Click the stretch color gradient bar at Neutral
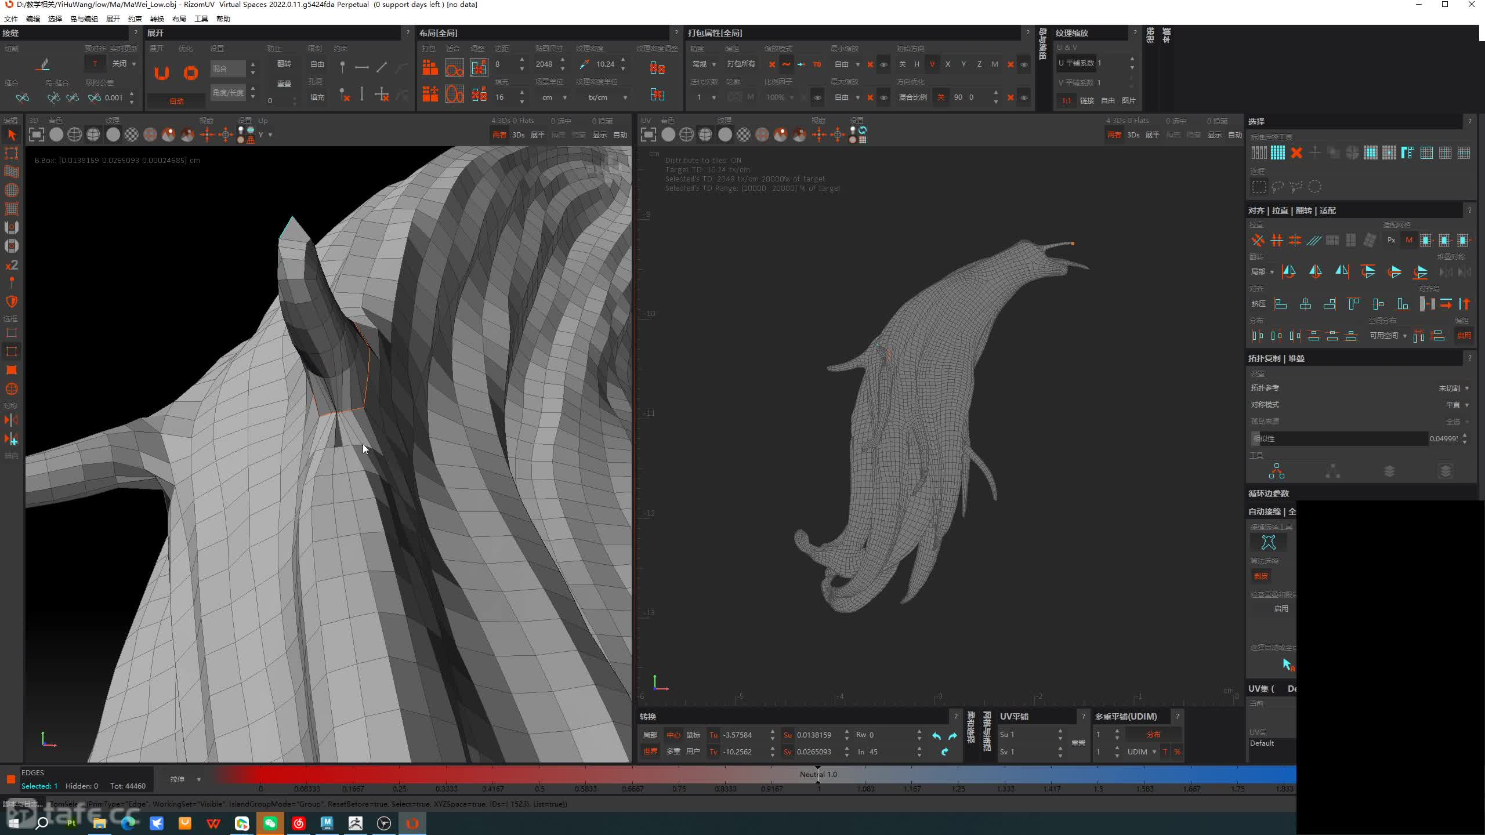Screen dimensions: 1485x835 click(818, 775)
